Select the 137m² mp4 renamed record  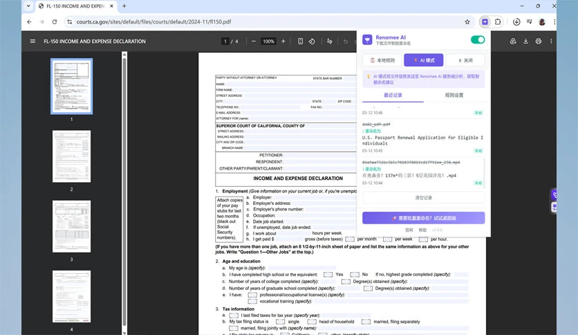tap(409, 176)
